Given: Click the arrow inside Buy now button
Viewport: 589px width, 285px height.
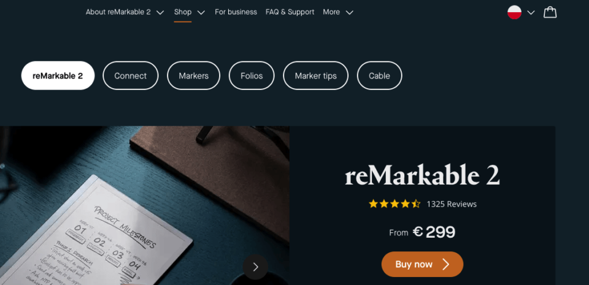Looking at the screenshot, I should pyautogui.click(x=446, y=264).
